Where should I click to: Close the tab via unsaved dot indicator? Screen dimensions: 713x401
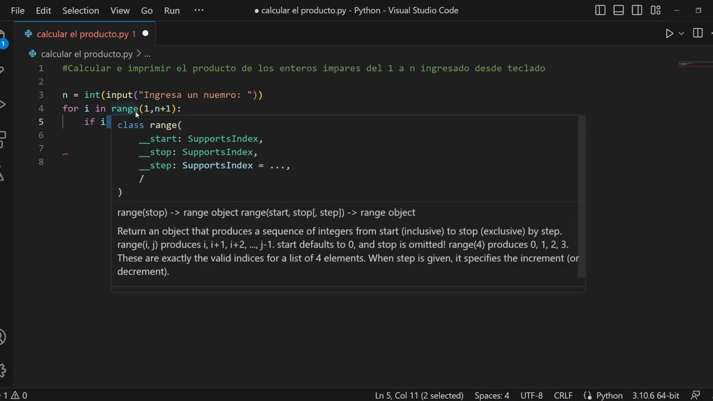click(145, 33)
